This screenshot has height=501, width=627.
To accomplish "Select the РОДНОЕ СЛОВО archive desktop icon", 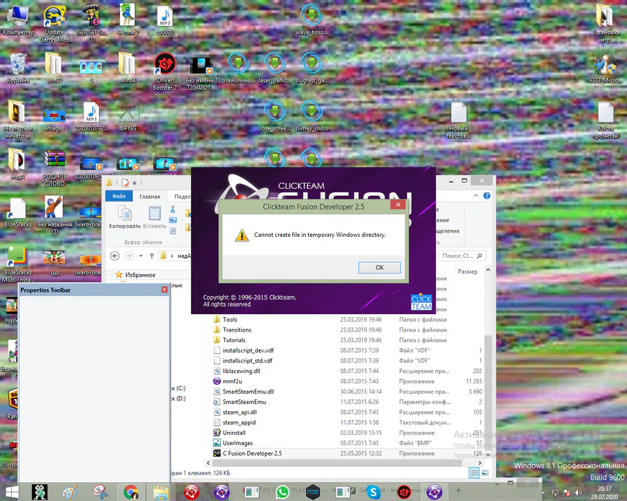I will pos(55,168).
